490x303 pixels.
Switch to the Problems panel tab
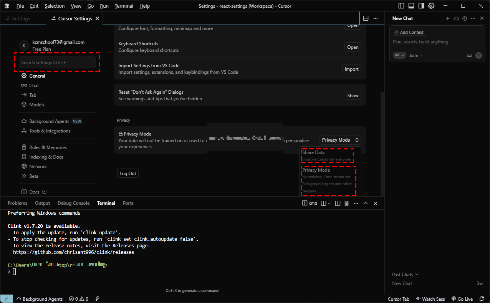coord(17,203)
